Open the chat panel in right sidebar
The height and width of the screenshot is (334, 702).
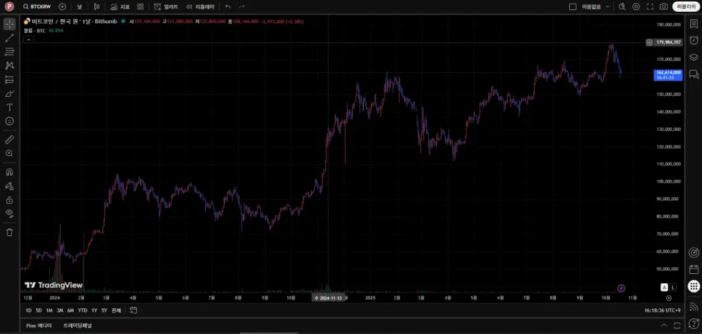coord(693,74)
